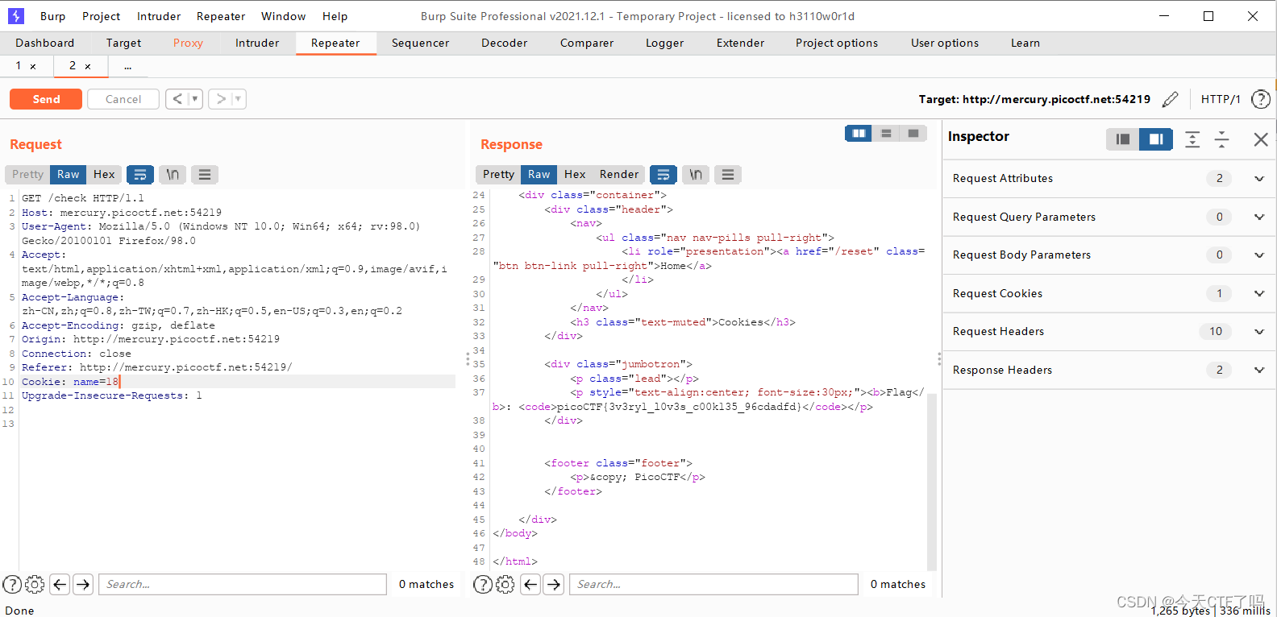Image resolution: width=1277 pixels, height=617 pixels.
Task: Focus the request search field
Action: (243, 584)
